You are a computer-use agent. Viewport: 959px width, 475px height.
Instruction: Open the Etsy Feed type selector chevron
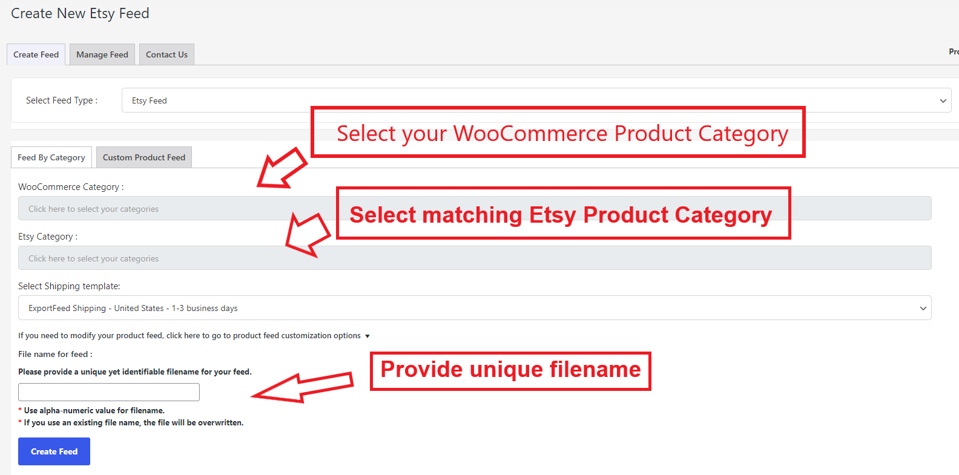tap(942, 100)
